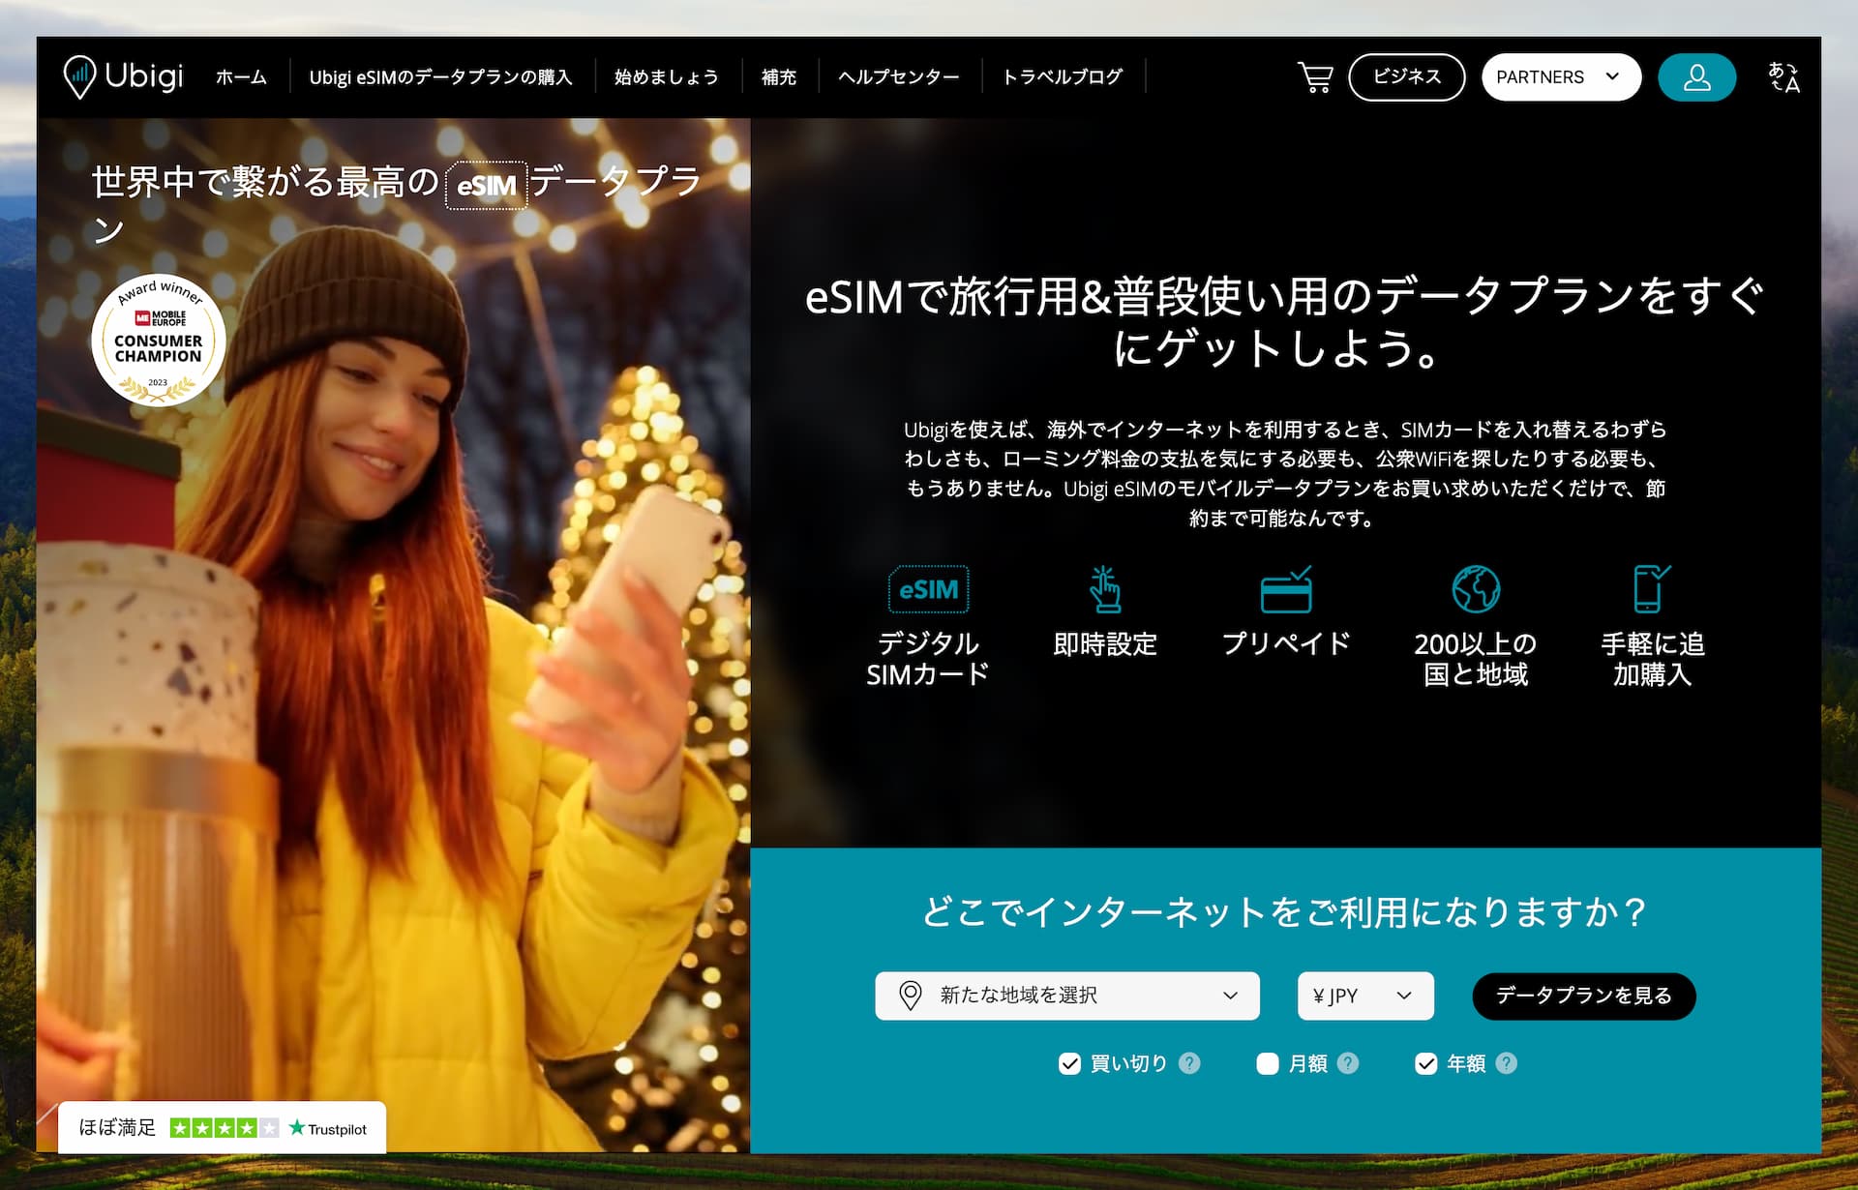Click the globe icon for 200以上の国と地域
The height and width of the screenshot is (1190, 1858).
point(1476,589)
